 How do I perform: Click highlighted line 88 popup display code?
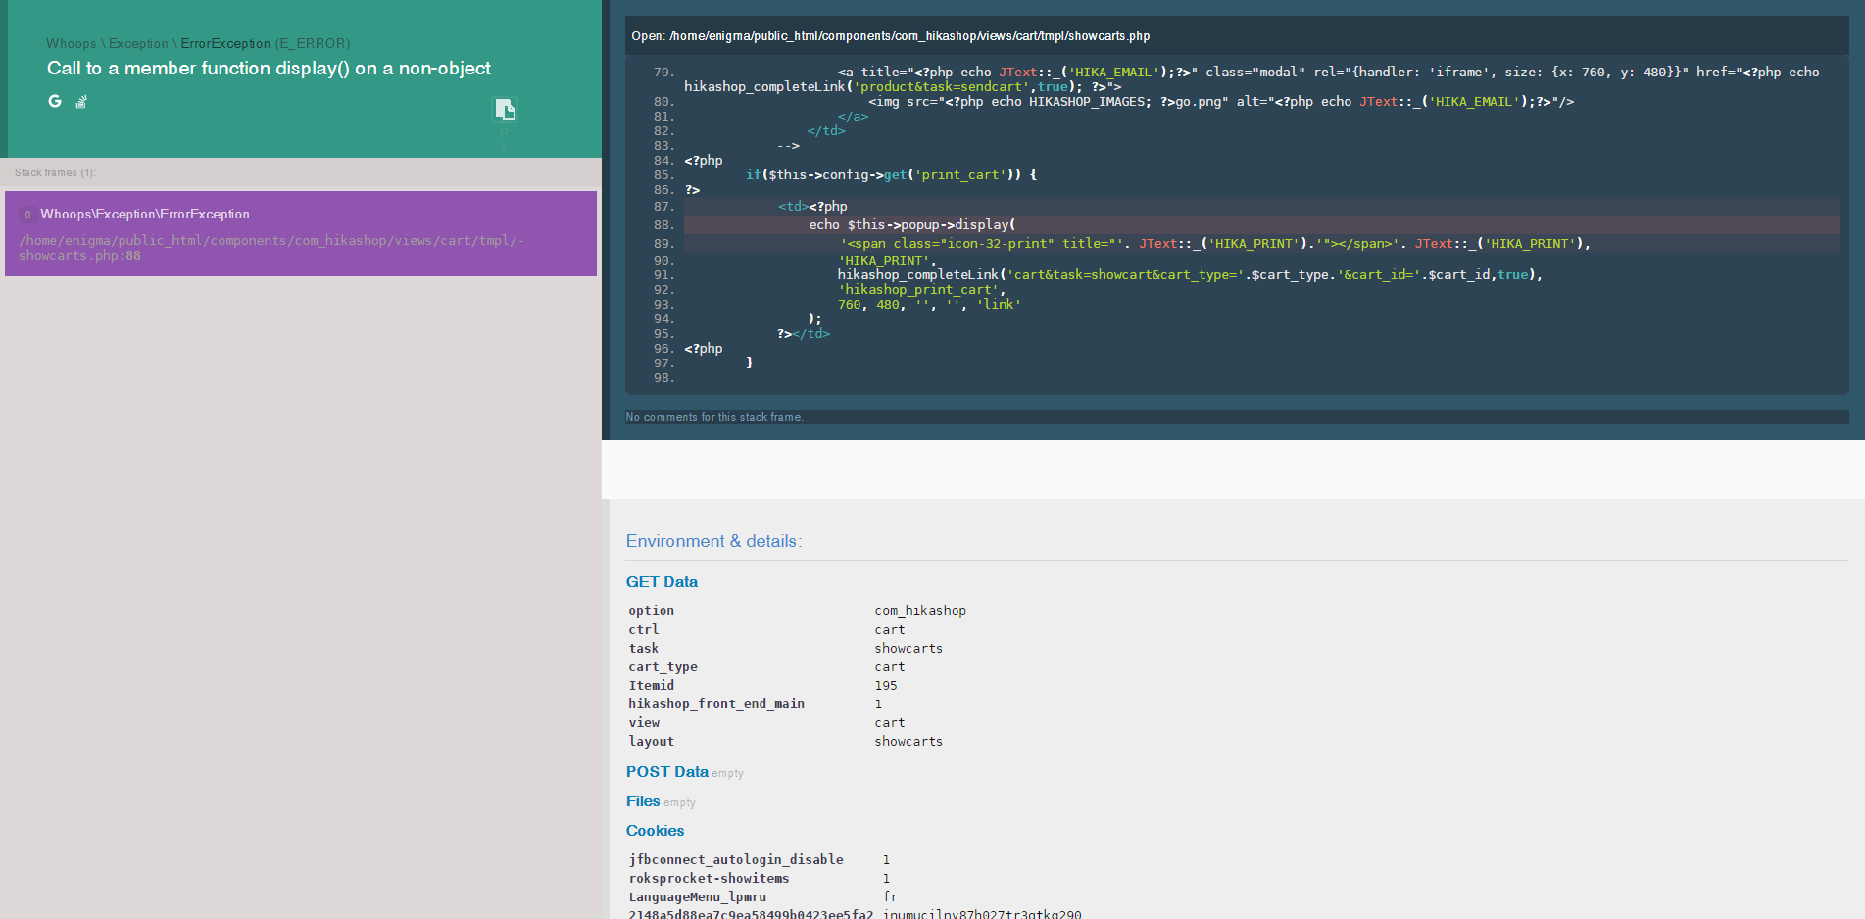(x=911, y=225)
